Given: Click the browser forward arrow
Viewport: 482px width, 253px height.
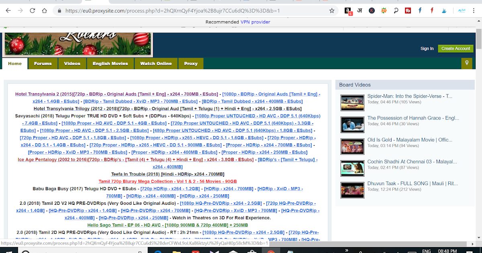Looking at the screenshot, I should pyautogui.click(x=20, y=10).
